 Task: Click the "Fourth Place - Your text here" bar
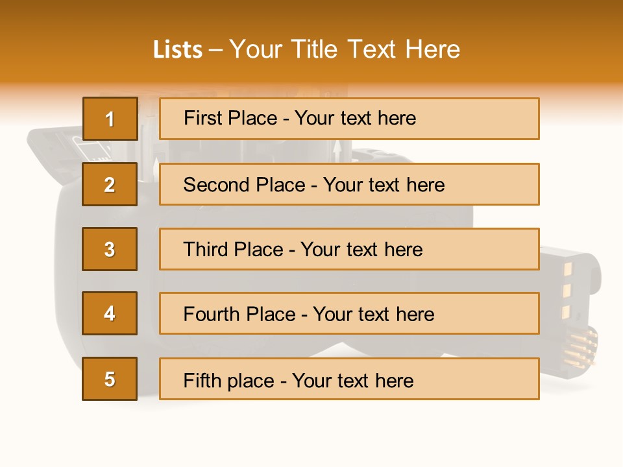click(x=349, y=313)
